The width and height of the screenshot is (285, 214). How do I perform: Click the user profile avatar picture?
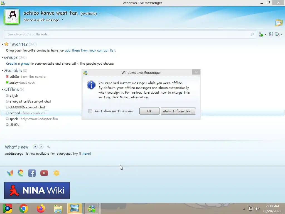click(12, 17)
